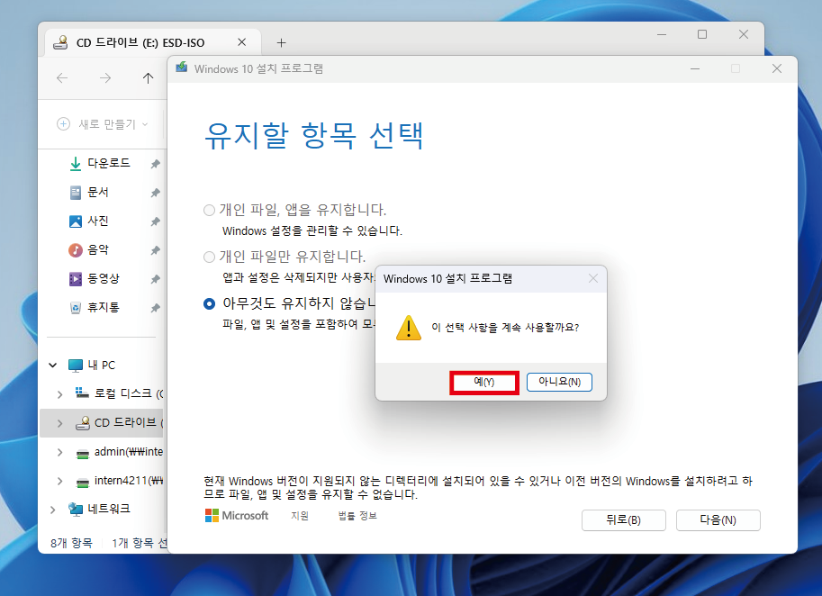Click the Windows 10 setup title icon

tap(181, 68)
